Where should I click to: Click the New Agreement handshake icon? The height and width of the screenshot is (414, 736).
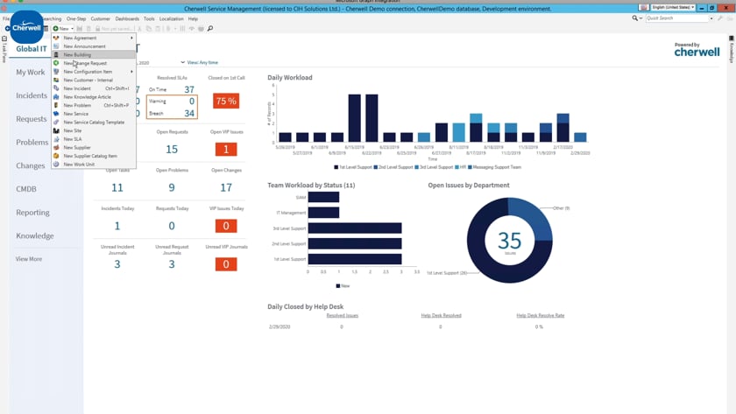click(56, 38)
